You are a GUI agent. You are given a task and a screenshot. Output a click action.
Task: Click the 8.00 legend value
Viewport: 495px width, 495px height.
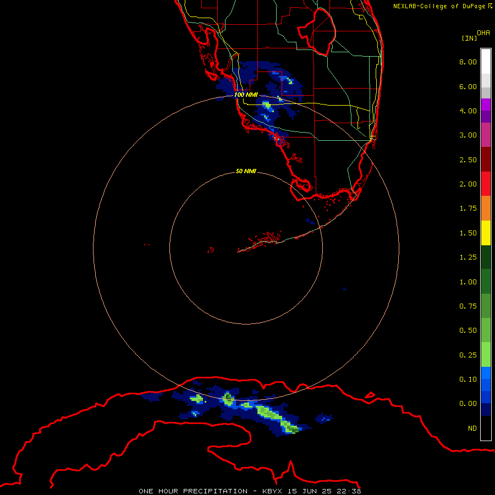tap(468, 62)
